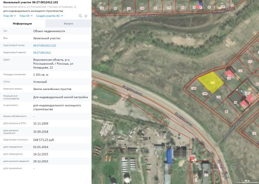Click the search-on-map icon in the header
259x184 pixels.
80,16
